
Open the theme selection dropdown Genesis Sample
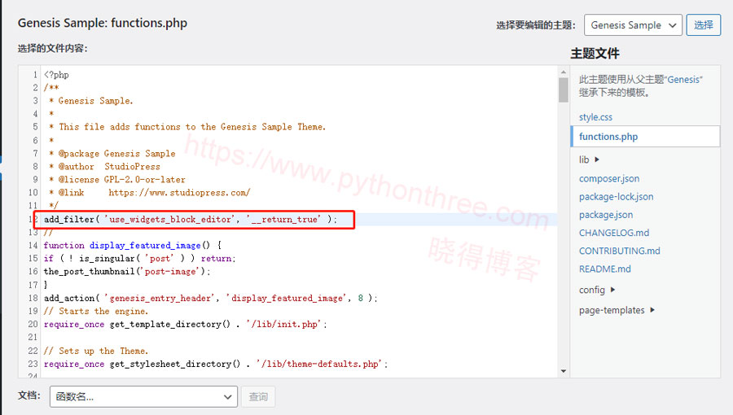[633, 25]
